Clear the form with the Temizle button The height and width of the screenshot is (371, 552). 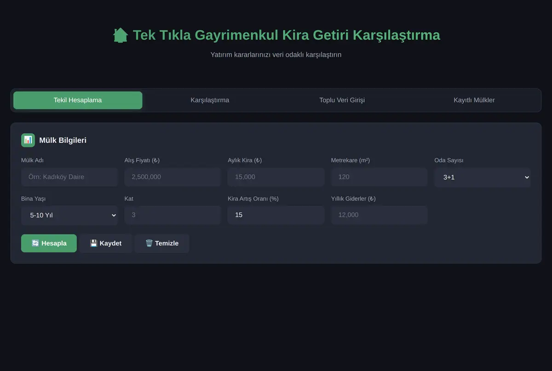pos(162,243)
